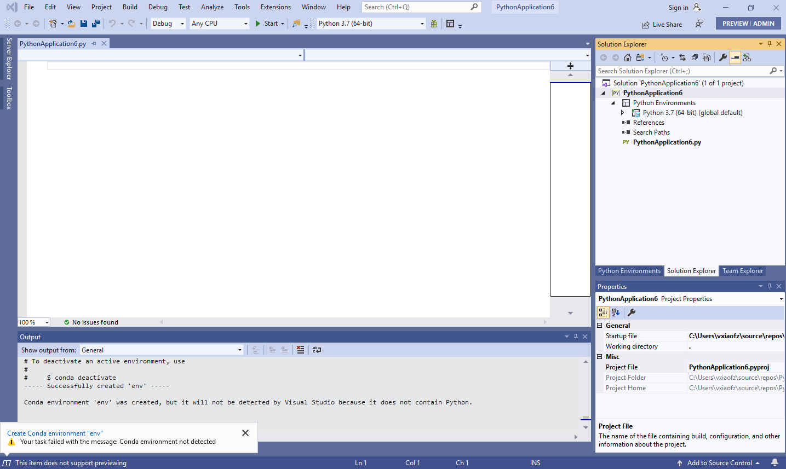Open the Debug menu
The width and height of the screenshot is (786, 469).
[x=158, y=7]
